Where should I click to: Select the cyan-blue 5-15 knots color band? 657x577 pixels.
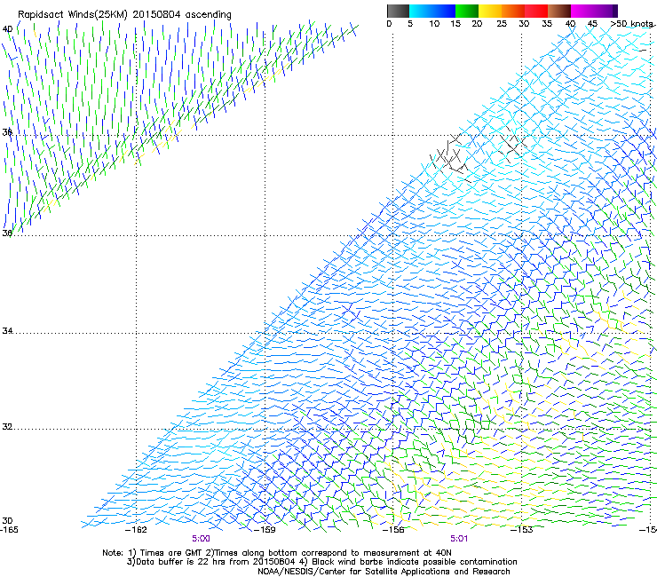click(432, 11)
